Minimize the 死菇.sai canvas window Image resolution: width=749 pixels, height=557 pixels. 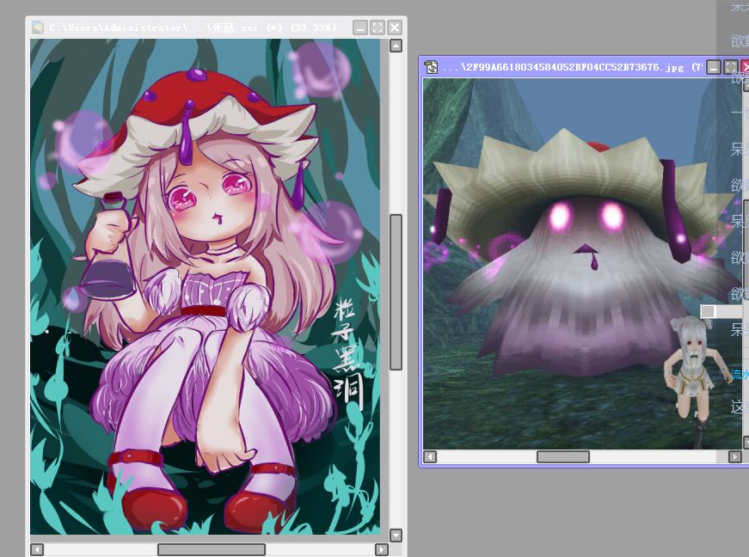(360, 28)
